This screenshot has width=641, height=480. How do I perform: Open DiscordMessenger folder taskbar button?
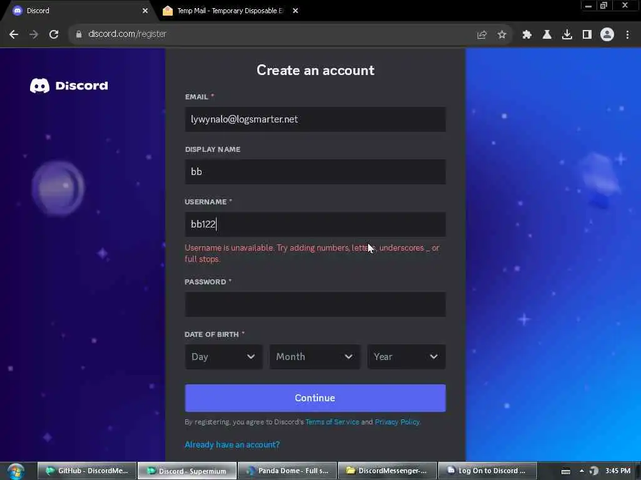coord(387,471)
